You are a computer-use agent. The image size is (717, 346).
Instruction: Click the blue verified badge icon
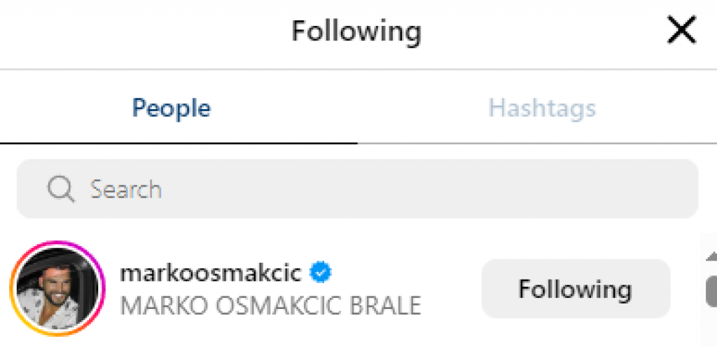321,273
